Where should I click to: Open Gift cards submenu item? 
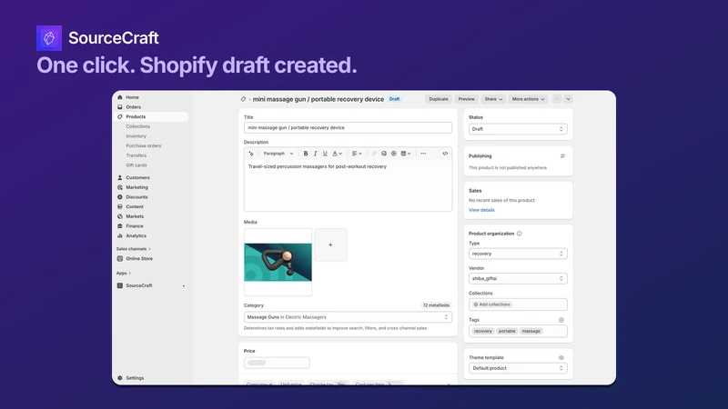click(x=136, y=165)
